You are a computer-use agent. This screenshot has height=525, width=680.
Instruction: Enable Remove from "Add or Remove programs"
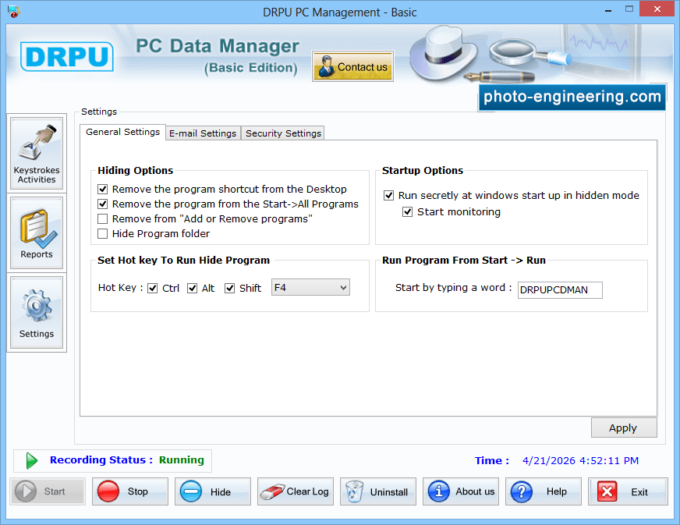(103, 218)
